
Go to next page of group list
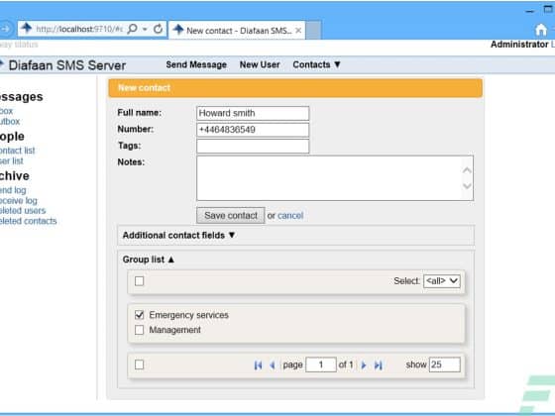pos(364,365)
